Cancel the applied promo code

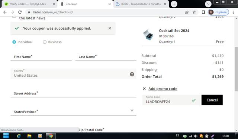pos(212,100)
